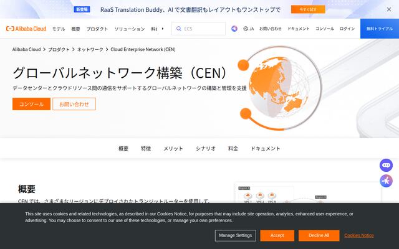Open the 概要 navigation menu item
Screen dimensions: 399x249
coord(75,29)
